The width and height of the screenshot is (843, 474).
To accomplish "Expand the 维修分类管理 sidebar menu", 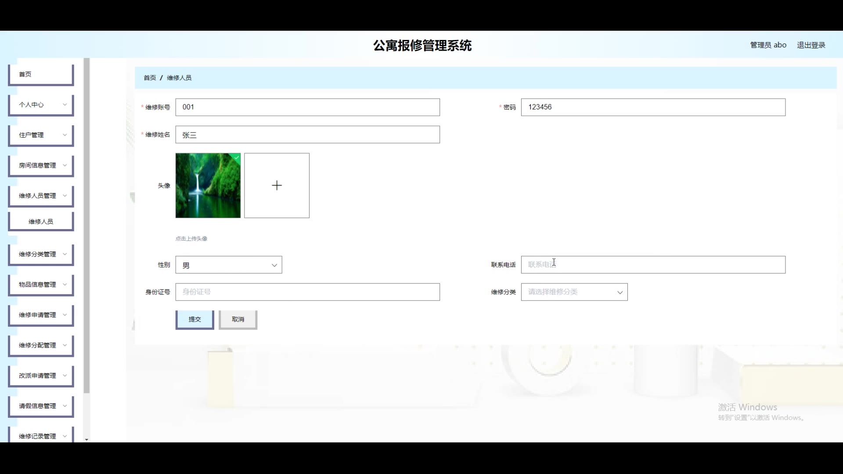I will pyautogui.click(x=41, y=254).
